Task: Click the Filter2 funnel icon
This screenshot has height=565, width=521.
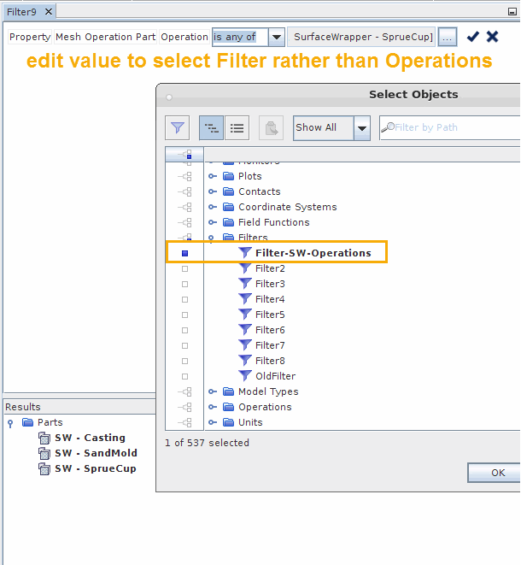Action: point(245,268)
